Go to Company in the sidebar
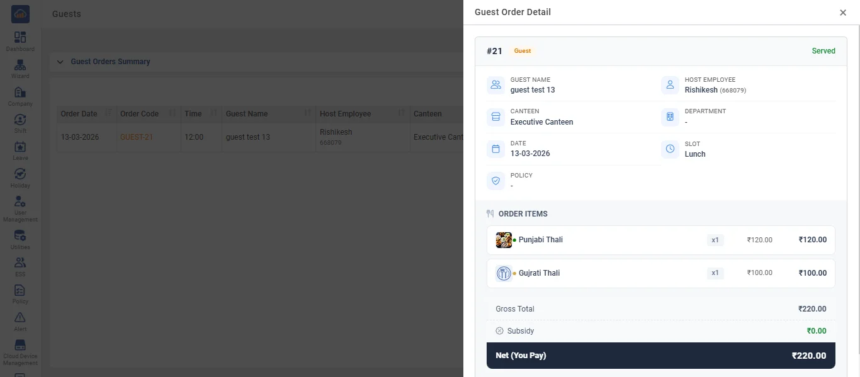The height and width of the screenshot is (377, 860). click(20, 96)
